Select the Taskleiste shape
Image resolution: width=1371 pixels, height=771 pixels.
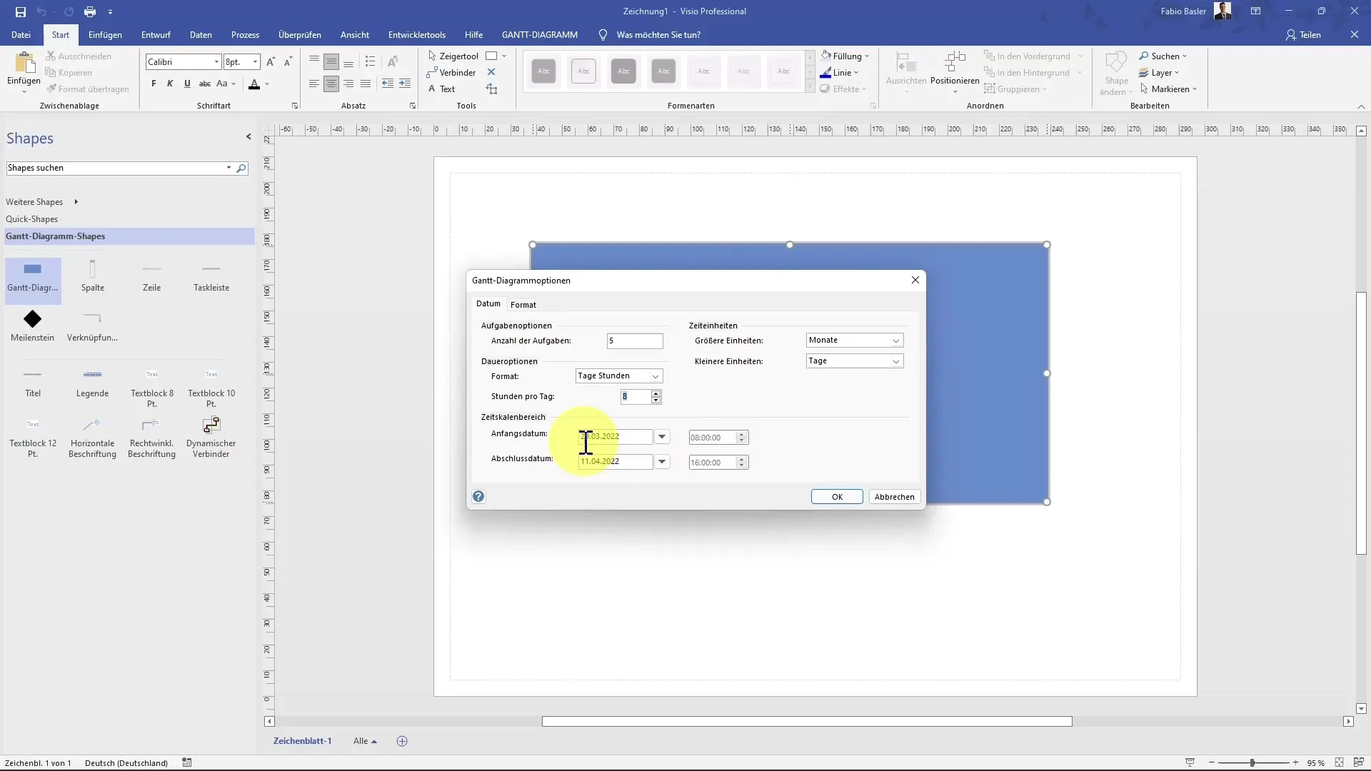pyautogui.click(x=211, y=276)
